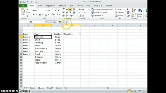Screen dimensions: 166x93
Task: Click the Undo arrow icon
Action: 27,2
